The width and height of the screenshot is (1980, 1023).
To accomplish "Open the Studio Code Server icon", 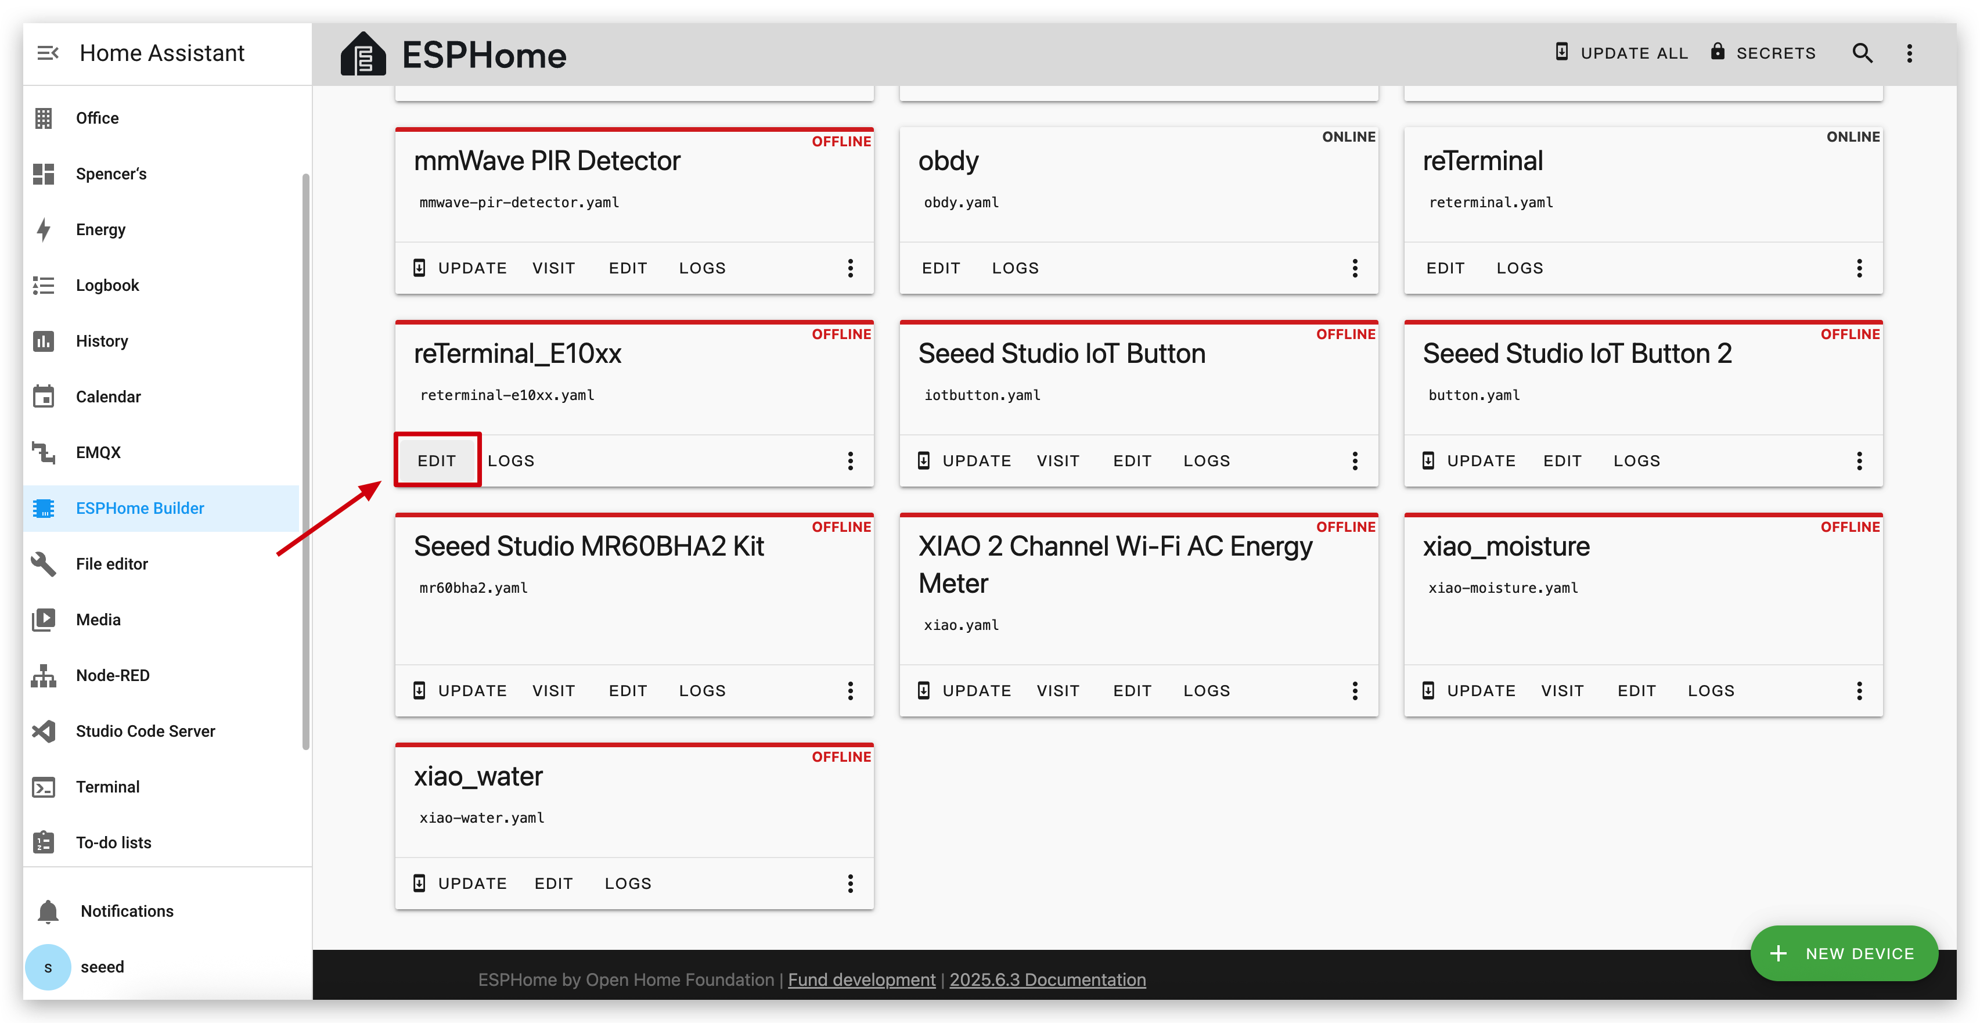I will pyautogui.click(x=44, y=731).
